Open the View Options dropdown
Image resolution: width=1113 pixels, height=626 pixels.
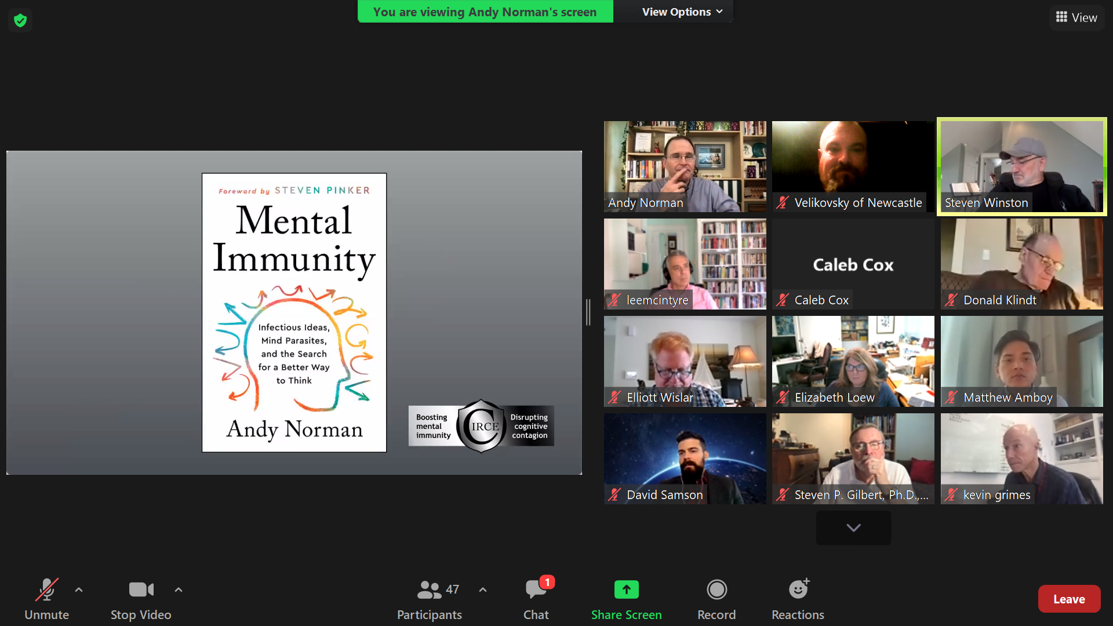[x=682, y=12]
